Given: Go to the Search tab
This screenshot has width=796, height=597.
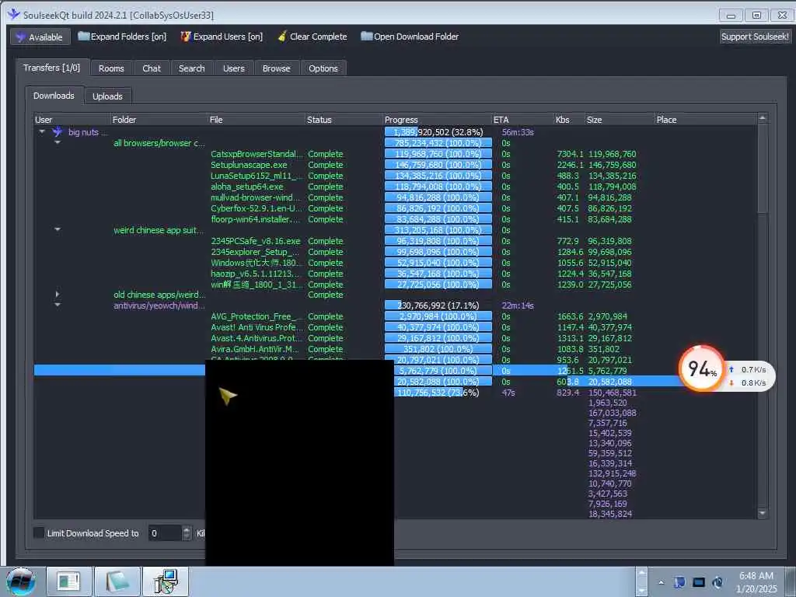Looking at the screenshot, I should [x=192, y=68].
